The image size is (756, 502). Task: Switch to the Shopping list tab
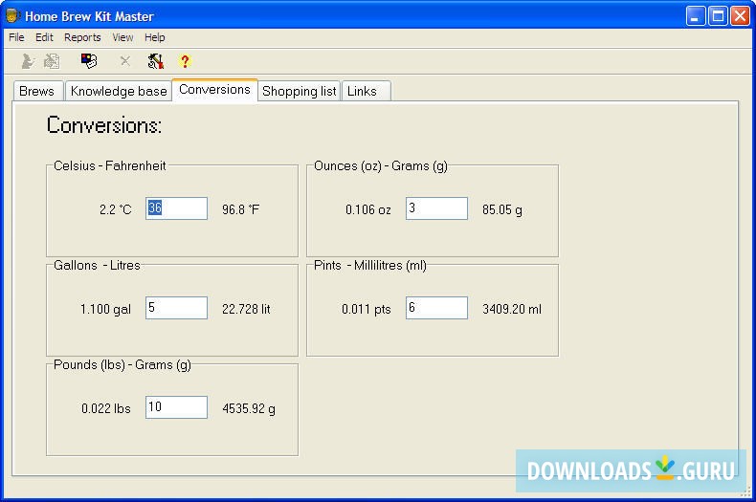(299, 91)
